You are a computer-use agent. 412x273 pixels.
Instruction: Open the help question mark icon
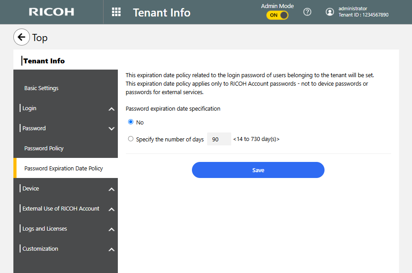307,12
